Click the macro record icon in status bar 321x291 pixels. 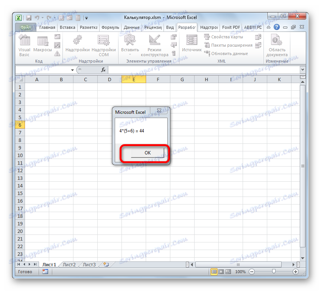45,272
